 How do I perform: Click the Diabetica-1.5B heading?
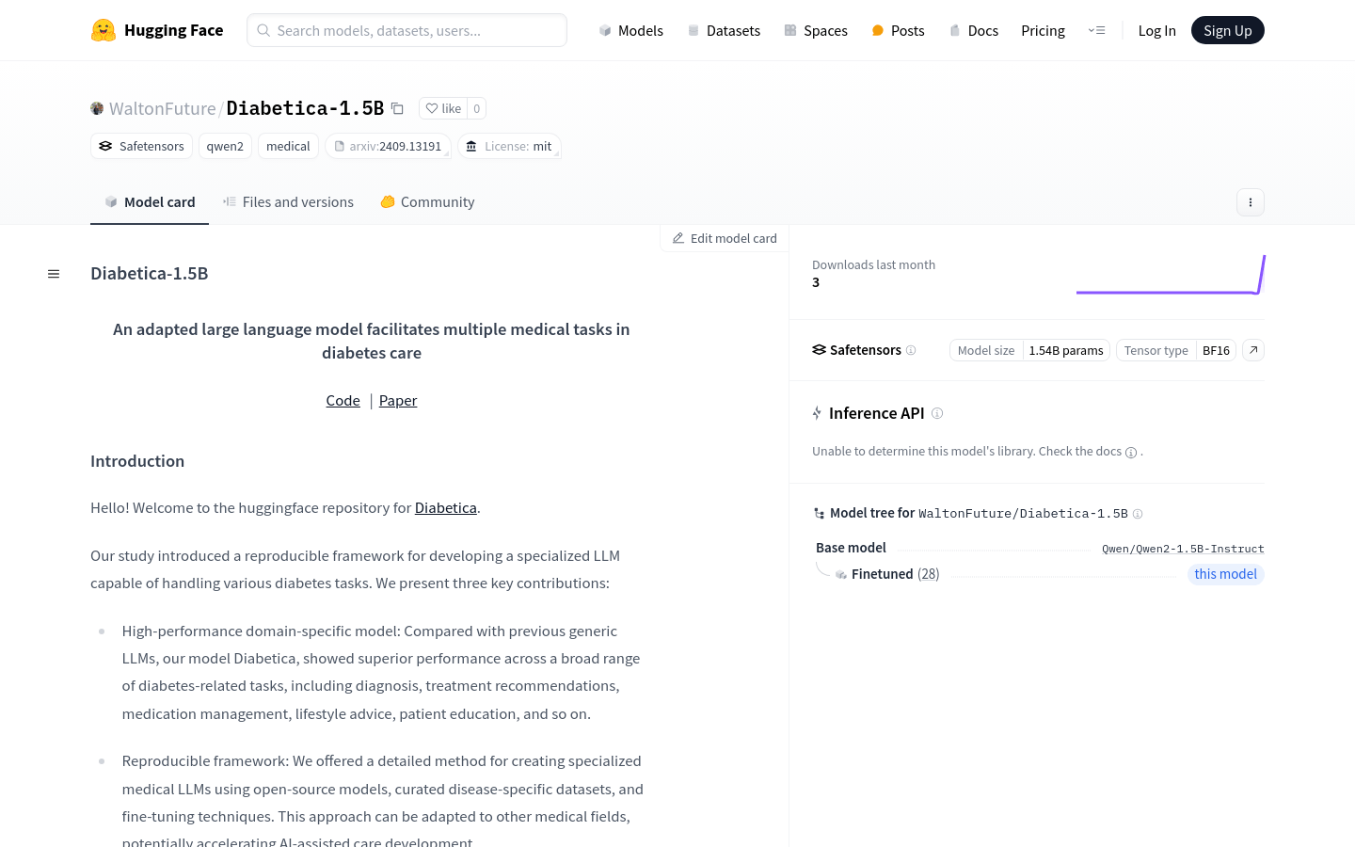pyautogui.click(x=150, y=274)
